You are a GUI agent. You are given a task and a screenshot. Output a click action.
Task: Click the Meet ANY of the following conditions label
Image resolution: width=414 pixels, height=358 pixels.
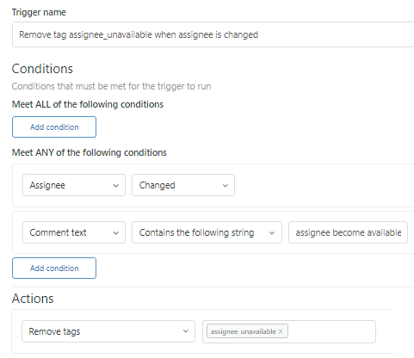(x=90, y=152)
